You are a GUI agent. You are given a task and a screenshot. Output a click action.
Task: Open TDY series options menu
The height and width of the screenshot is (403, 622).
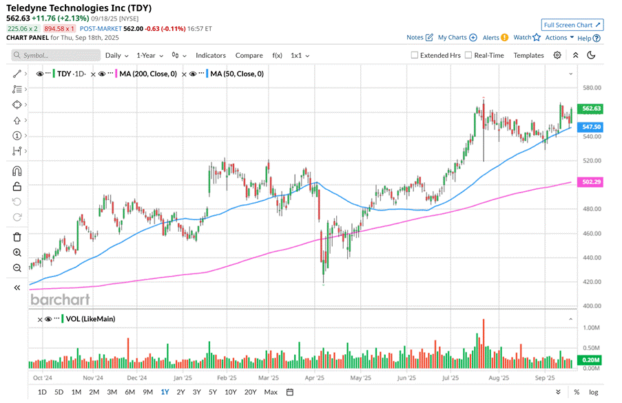coord(48,73)
